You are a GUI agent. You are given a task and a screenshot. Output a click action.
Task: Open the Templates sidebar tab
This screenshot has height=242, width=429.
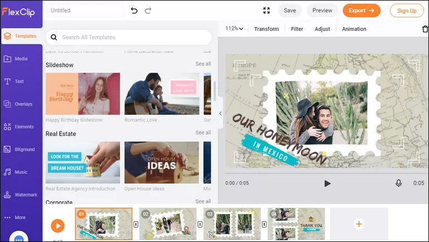(22, 36)
